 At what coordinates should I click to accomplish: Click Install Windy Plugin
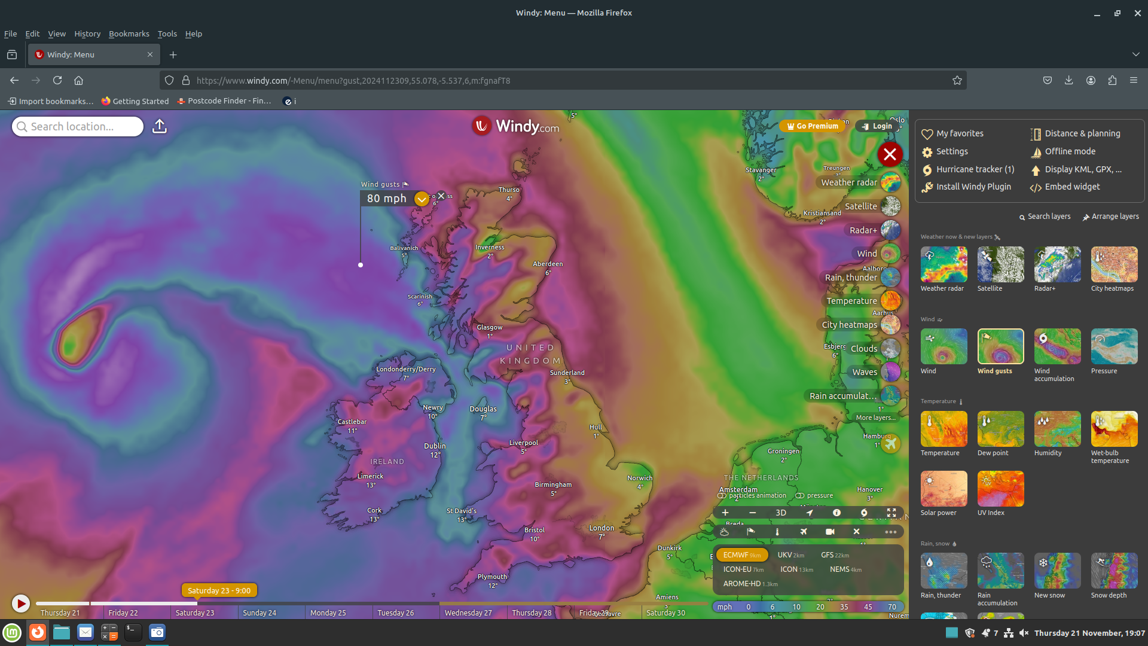click(966, 187)
